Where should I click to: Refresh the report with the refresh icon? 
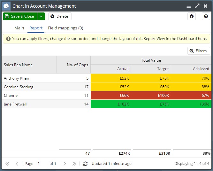pyautogui.click(x=85, y=164)
